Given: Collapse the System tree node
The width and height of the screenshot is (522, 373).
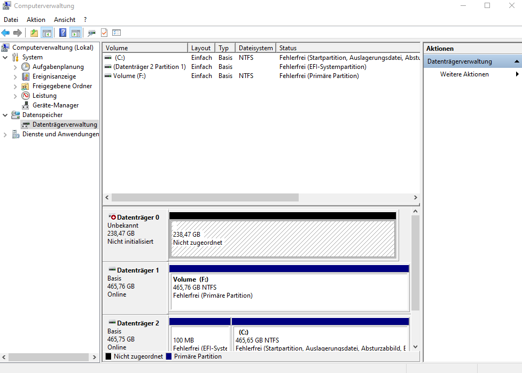Looking at the screenshot, I should coord(5,57).
